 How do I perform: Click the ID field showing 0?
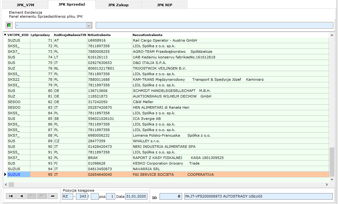170,196
